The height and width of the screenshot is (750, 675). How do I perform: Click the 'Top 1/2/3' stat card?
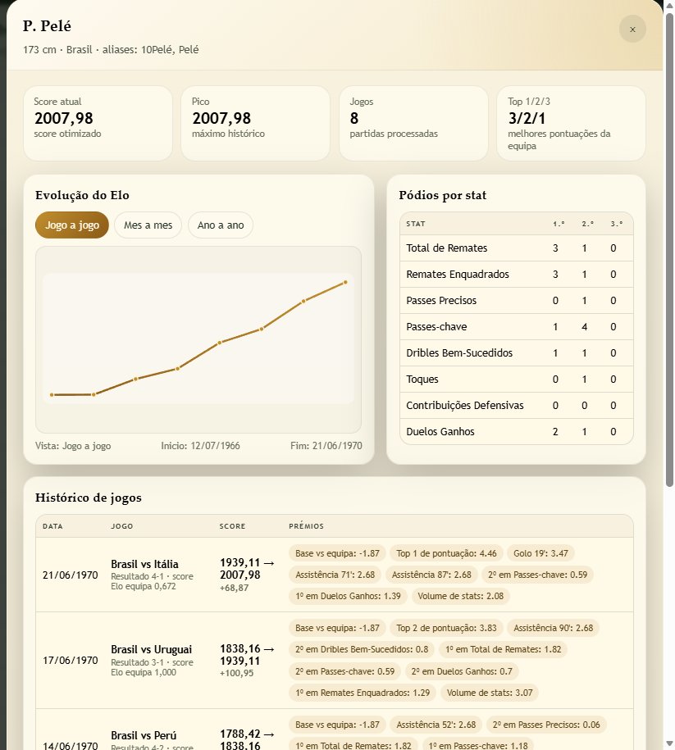(571, 124)
